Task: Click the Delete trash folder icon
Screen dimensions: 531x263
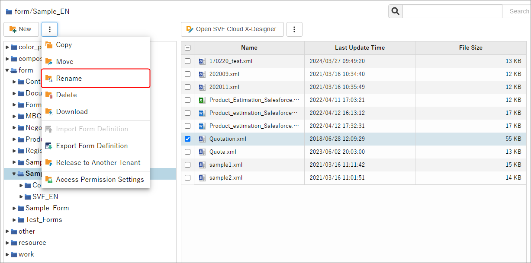Action: click(x=49, y=95)
